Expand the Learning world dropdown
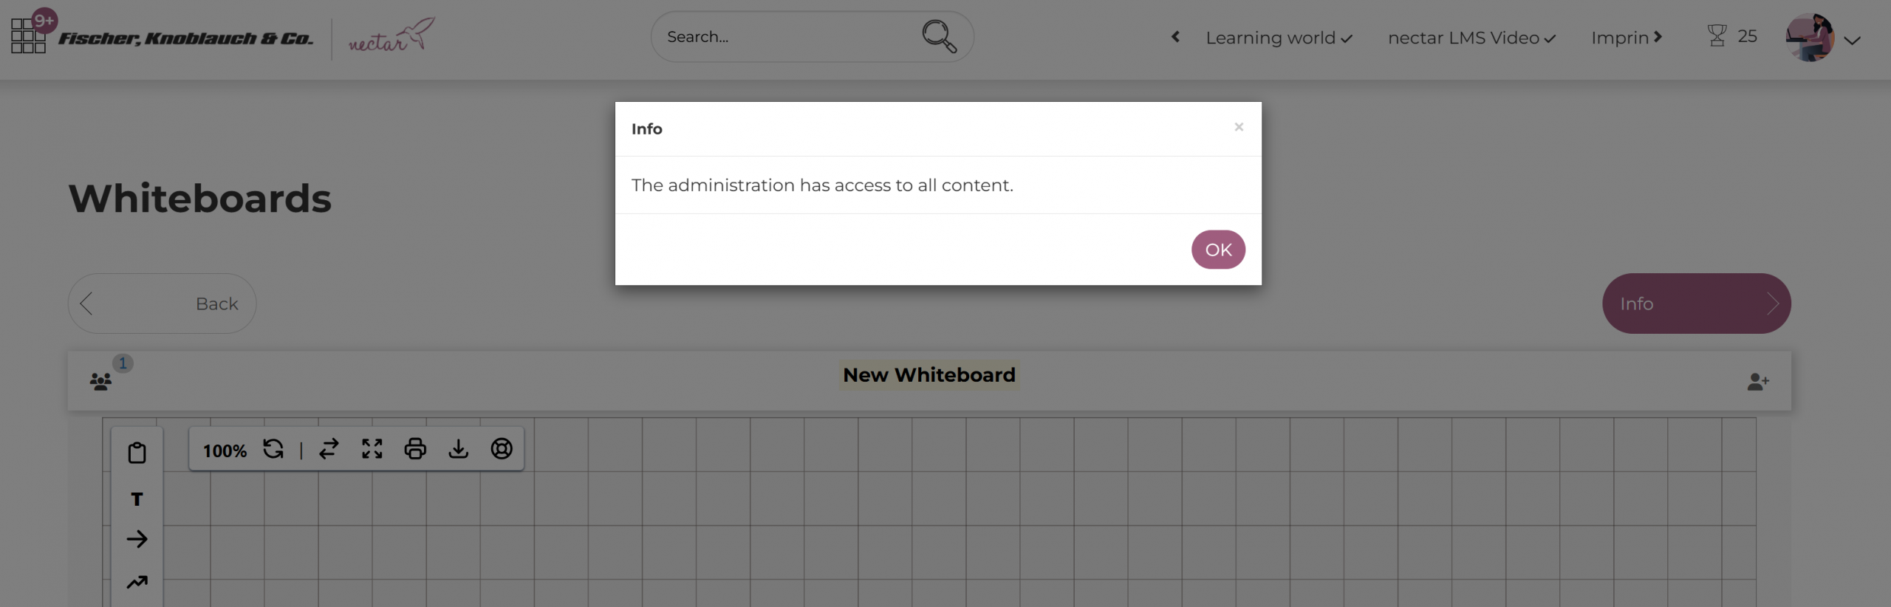The image size is (1891, 607). [x=1279, y=38]
